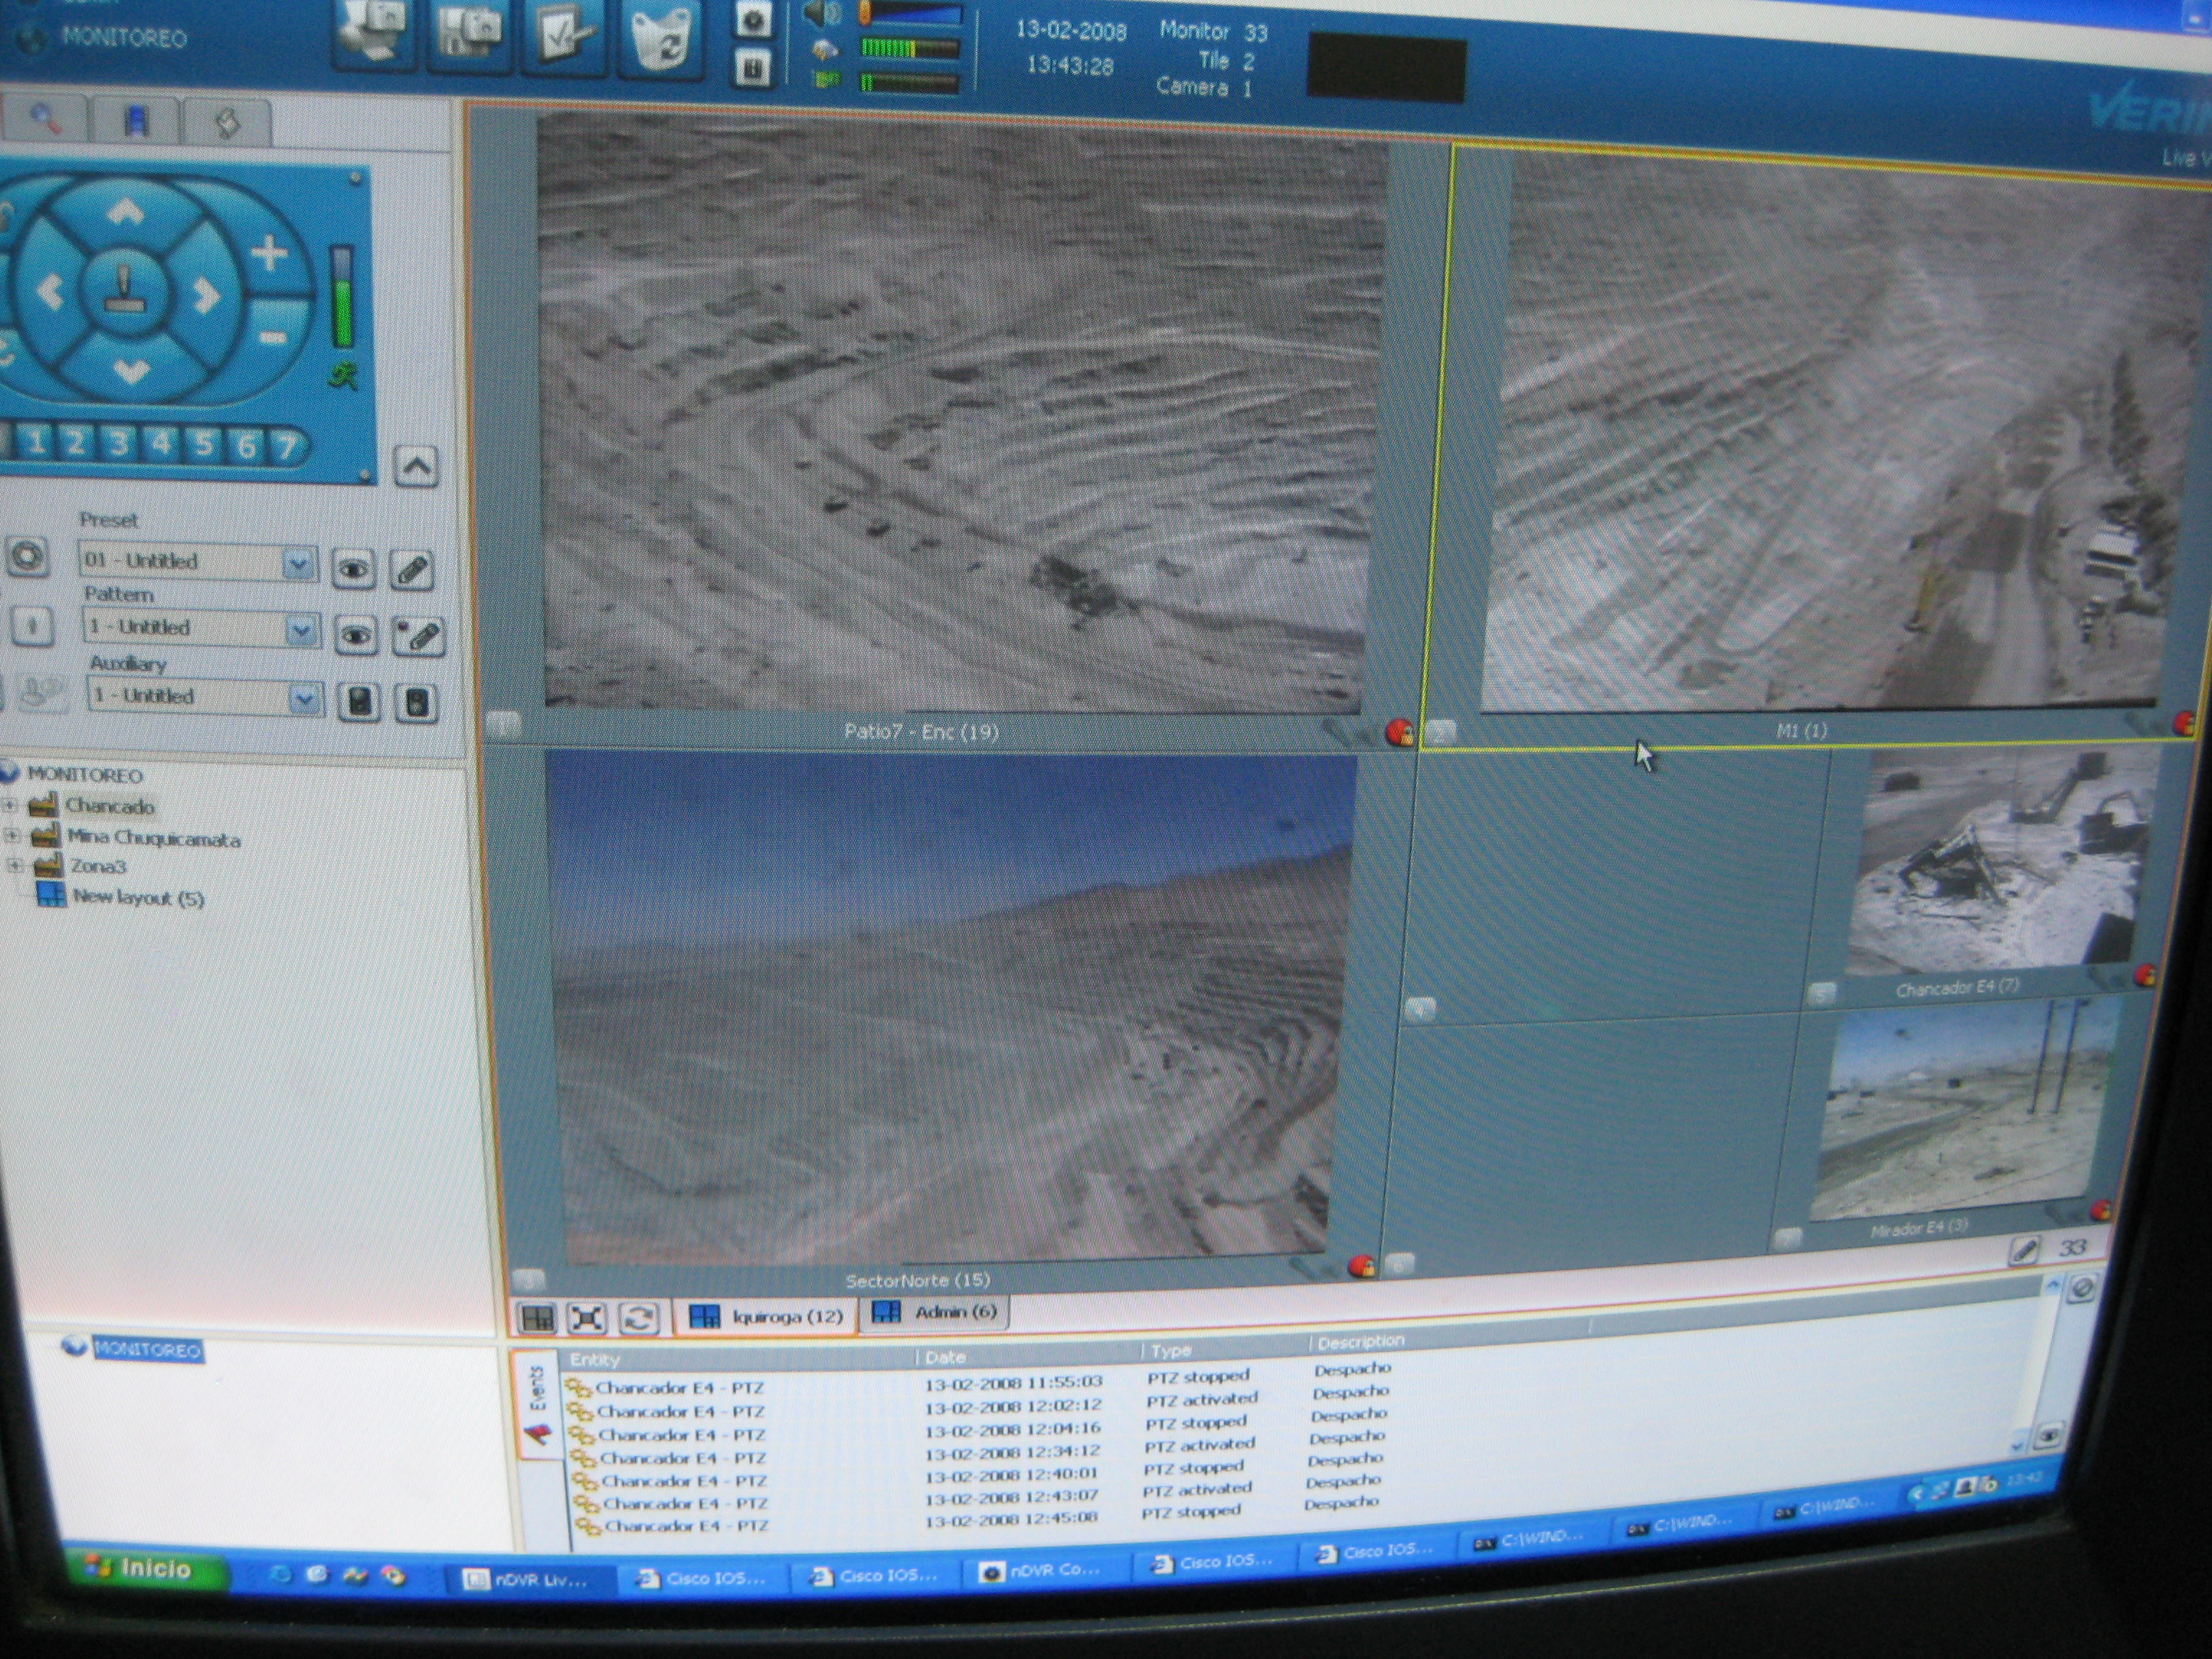Click the red lock icon on SectorNorte tile

[x=1361, y=1267]
